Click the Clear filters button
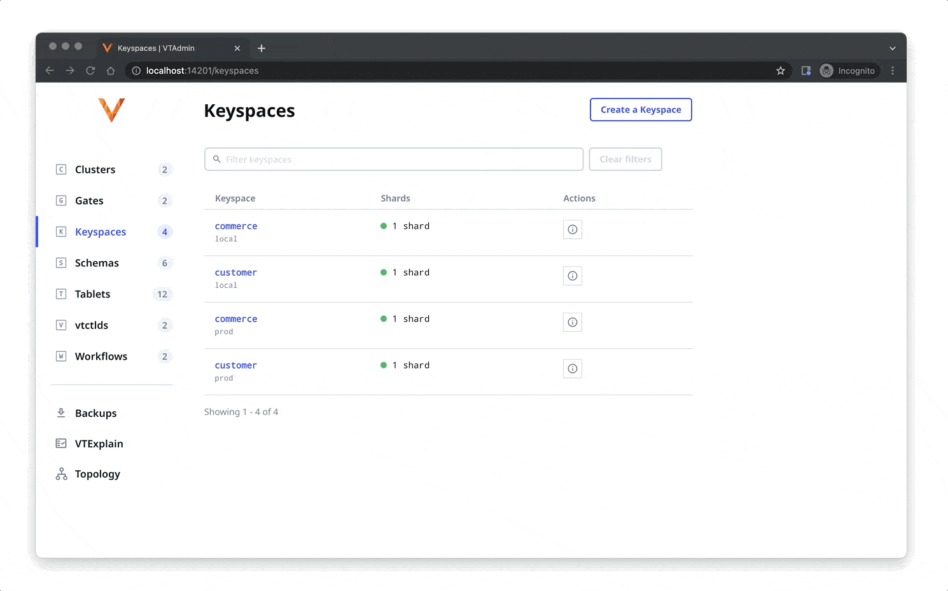Screen dimensions: 948x591 tap(625, 159)
